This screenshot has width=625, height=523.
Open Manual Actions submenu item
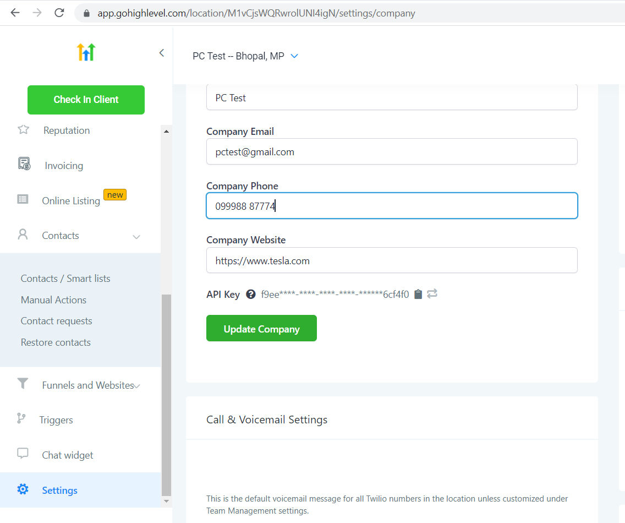coord(53,300)
